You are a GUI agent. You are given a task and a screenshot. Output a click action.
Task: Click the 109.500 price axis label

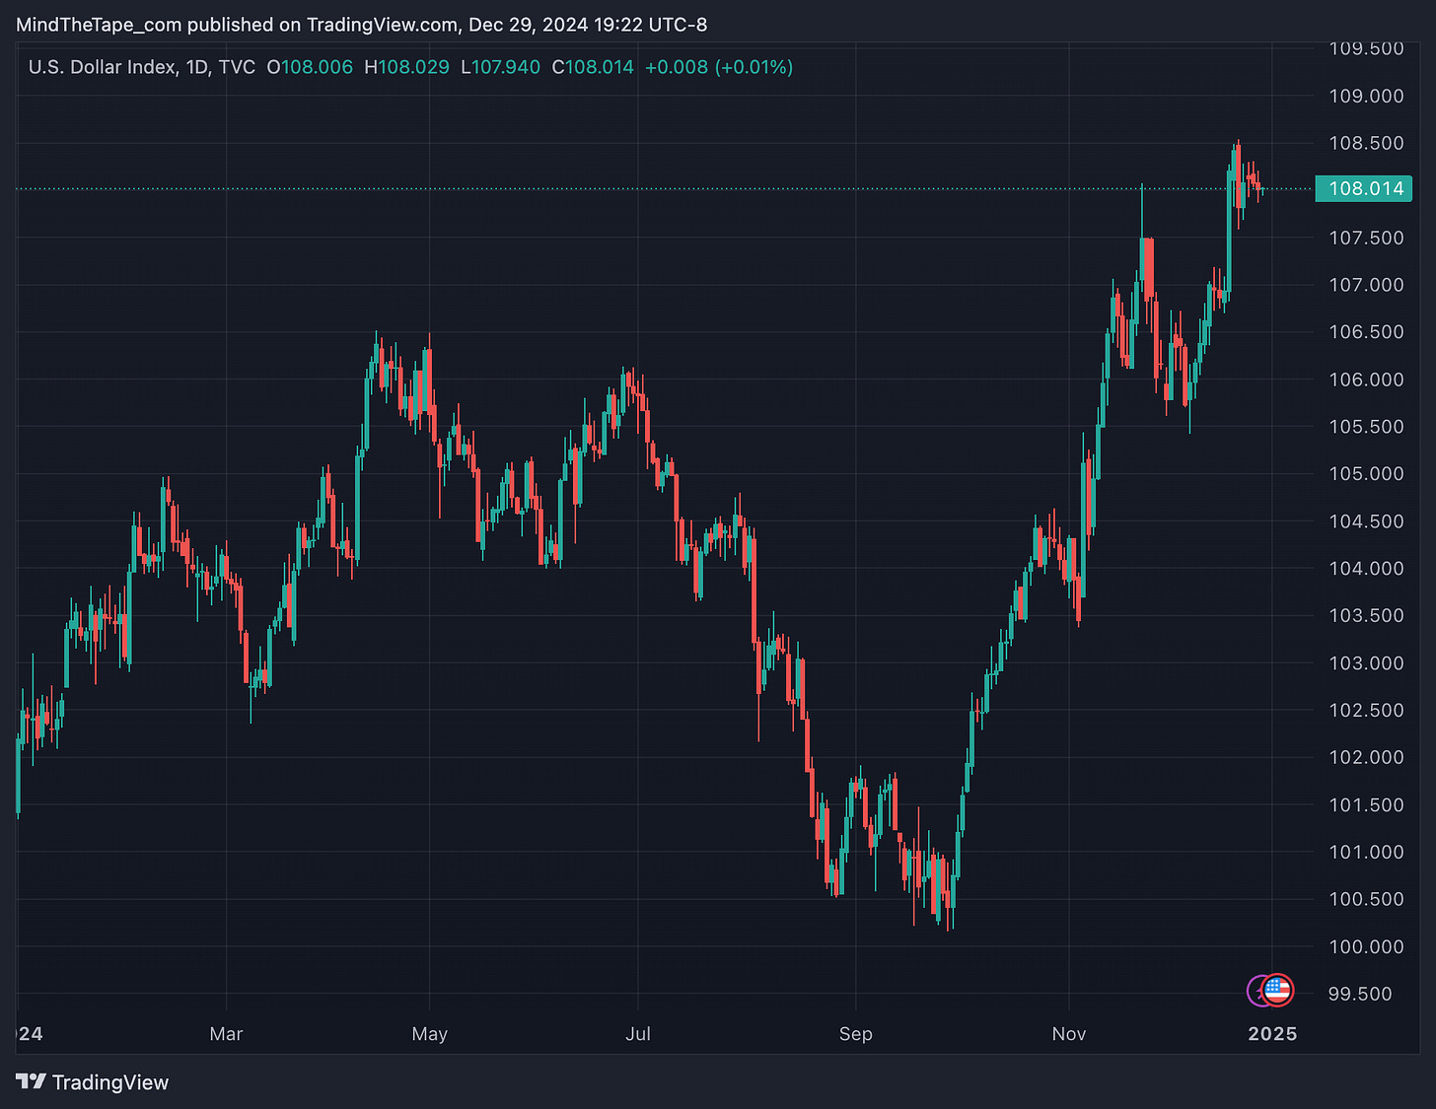pos(1366,48)
